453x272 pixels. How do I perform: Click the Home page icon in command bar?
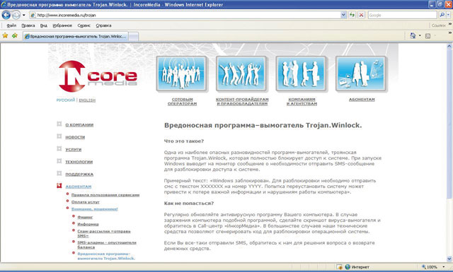[x=413, y=35]
